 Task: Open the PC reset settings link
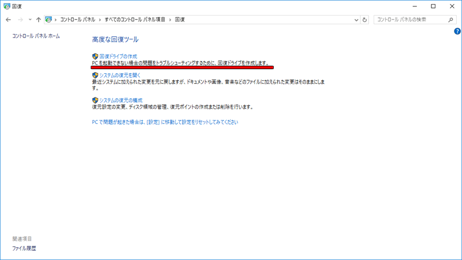pyautogui.click(x=165, y=122)
